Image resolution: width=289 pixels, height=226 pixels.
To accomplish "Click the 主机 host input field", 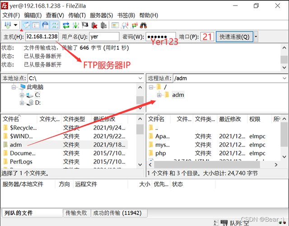I will (x=42, y=37).
